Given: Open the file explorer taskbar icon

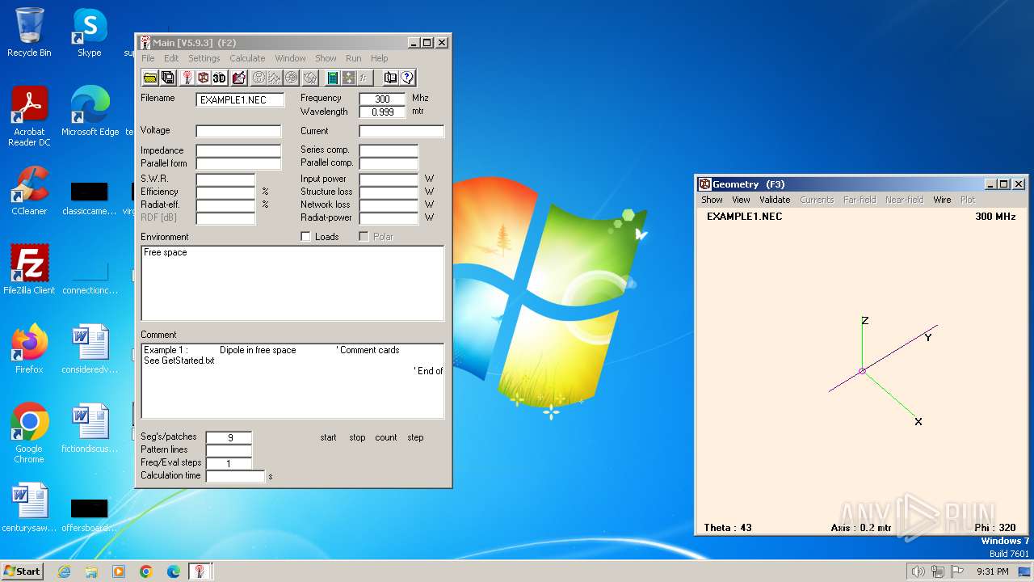Looking at the screenshot, I should click(x=91, y=571).
